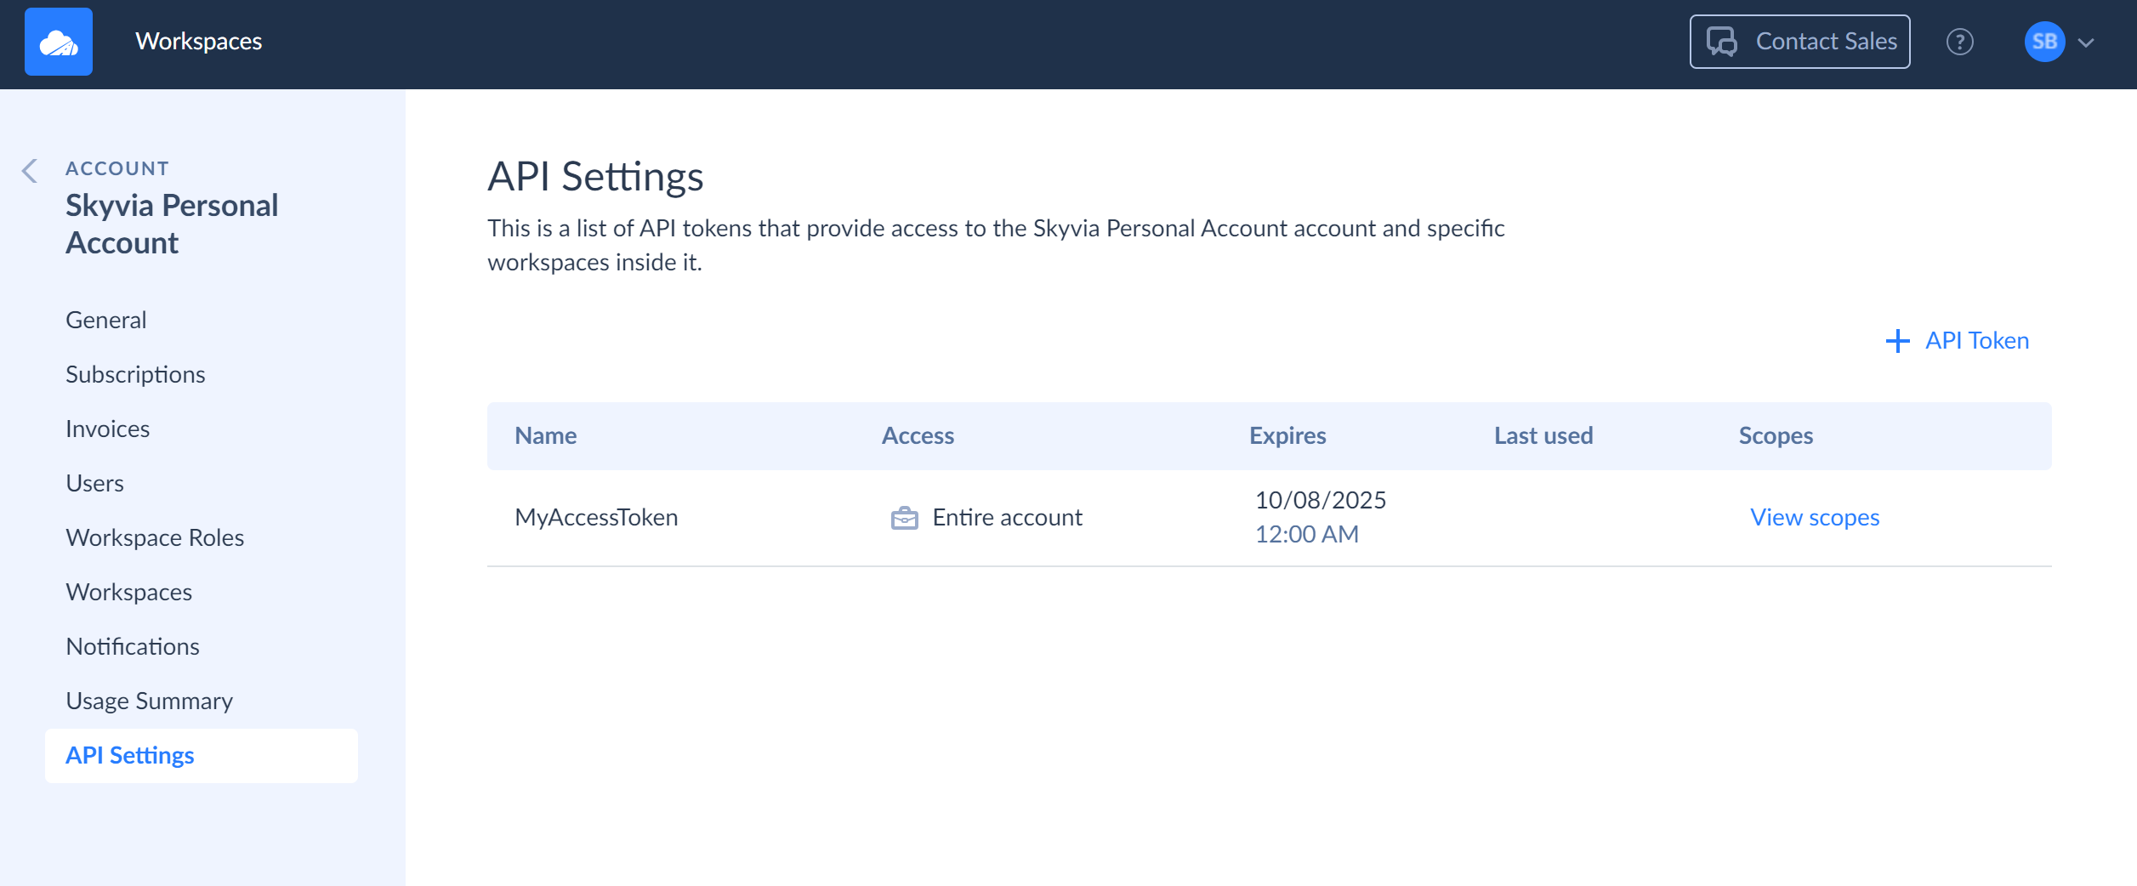The width and height of the screenshot is (2137, 886).
Task: Click the Scopes column header
Action: click(x=1776, y=435)
